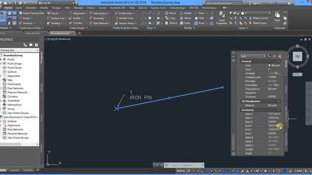Screen dimensions: 312x175
Task: Select the Array tool
Action: pos(199,23)
